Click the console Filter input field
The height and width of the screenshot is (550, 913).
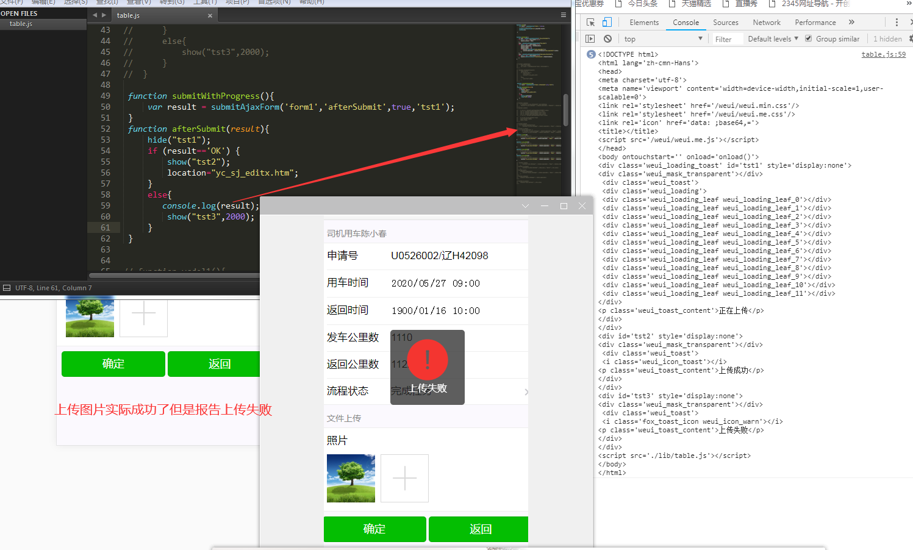pos(727,39)
